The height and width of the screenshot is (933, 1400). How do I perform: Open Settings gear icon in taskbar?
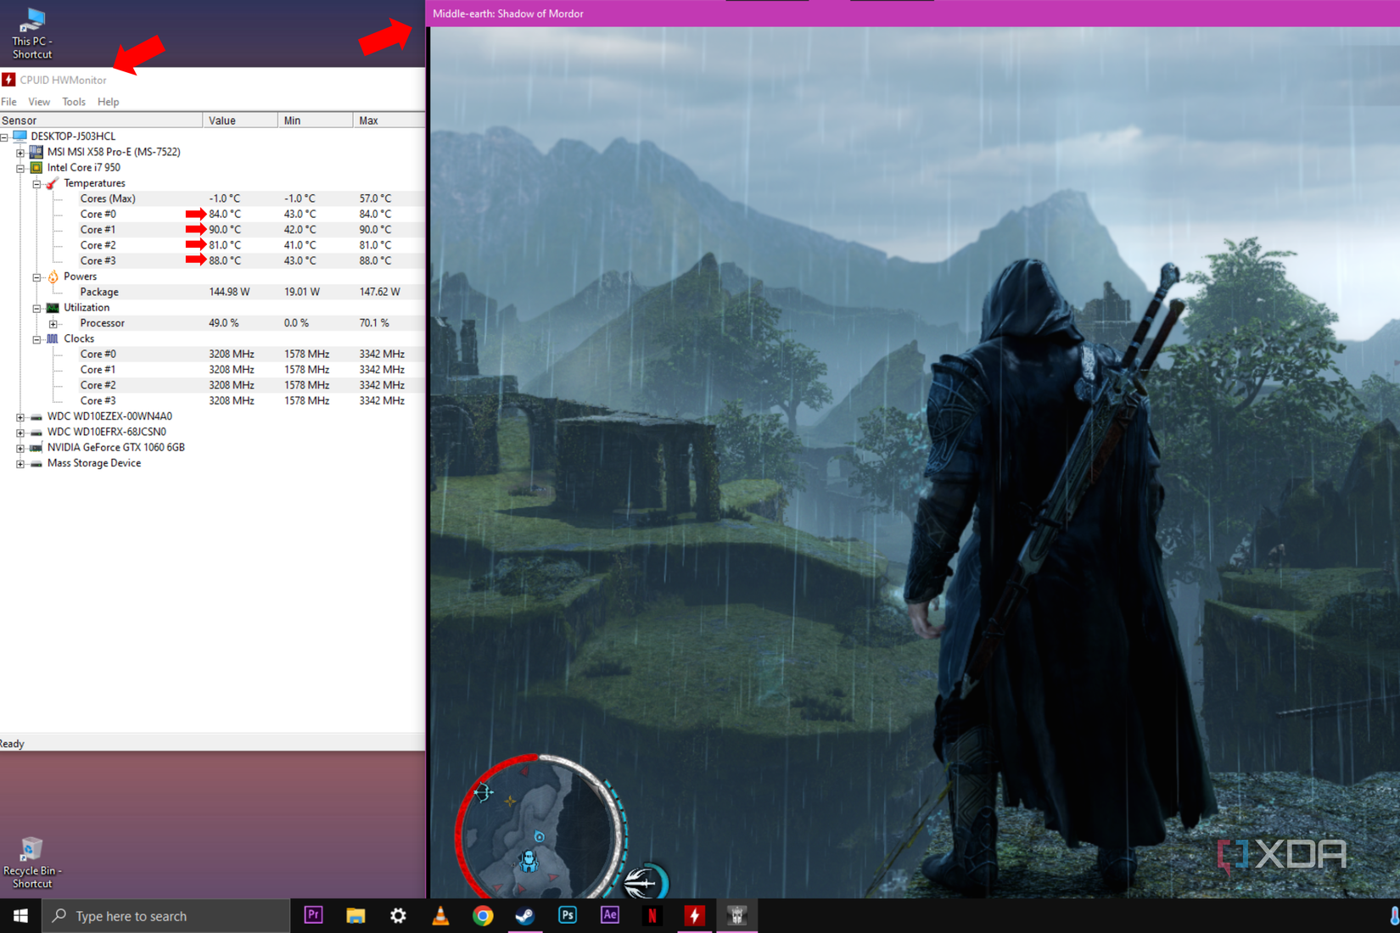398,915
